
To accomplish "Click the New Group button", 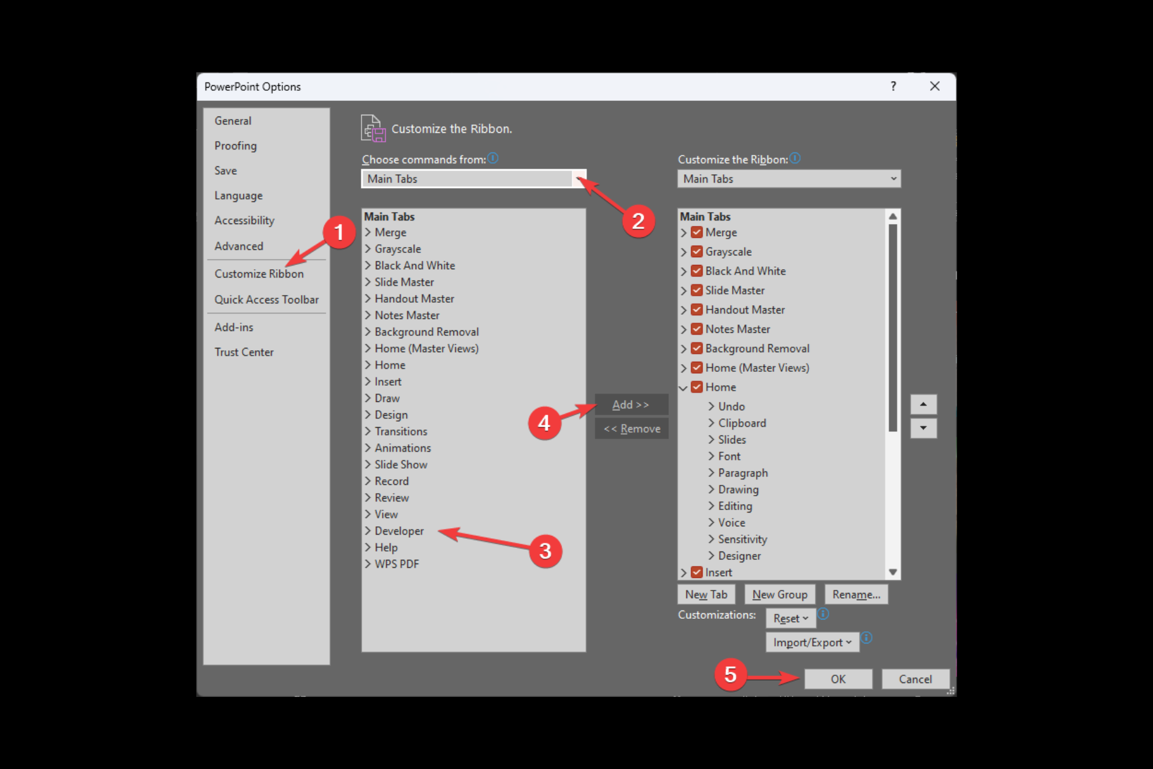I will tap(779, 594).
